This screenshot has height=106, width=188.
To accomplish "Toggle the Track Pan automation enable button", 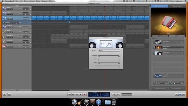I will point(3,22).
